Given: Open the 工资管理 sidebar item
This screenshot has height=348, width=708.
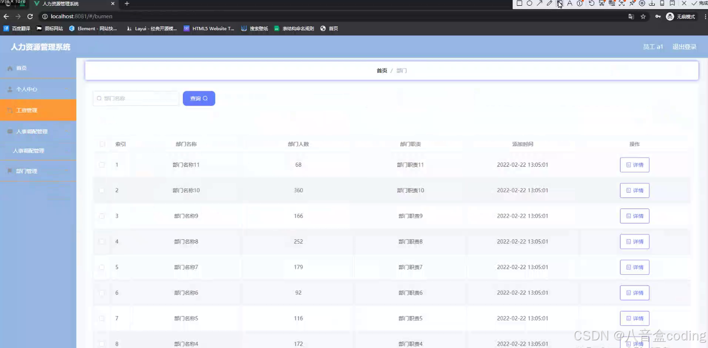Looking at the screenshot, I should tap(38, 110).
